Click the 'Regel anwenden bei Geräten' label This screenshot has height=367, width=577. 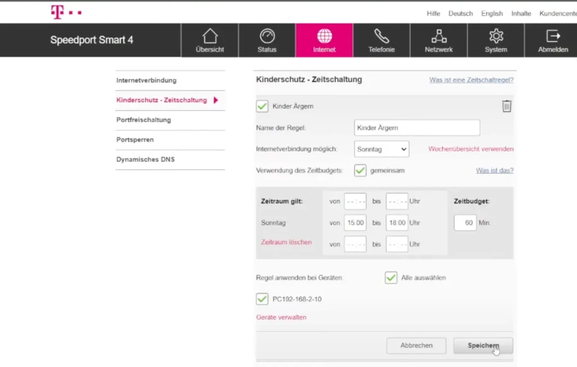pyautogui.click(x=299, y=278)
